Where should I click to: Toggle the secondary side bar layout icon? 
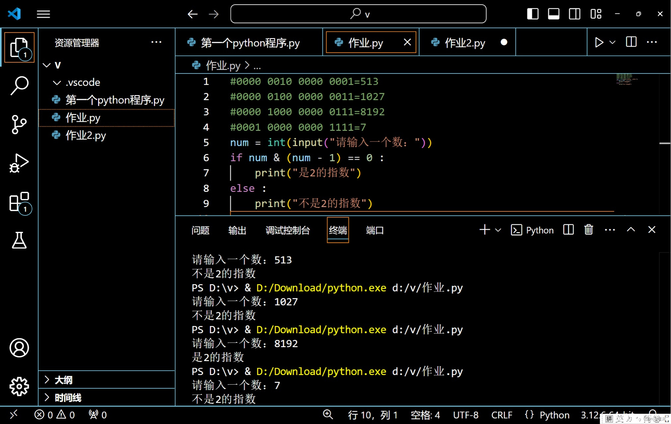574,14
